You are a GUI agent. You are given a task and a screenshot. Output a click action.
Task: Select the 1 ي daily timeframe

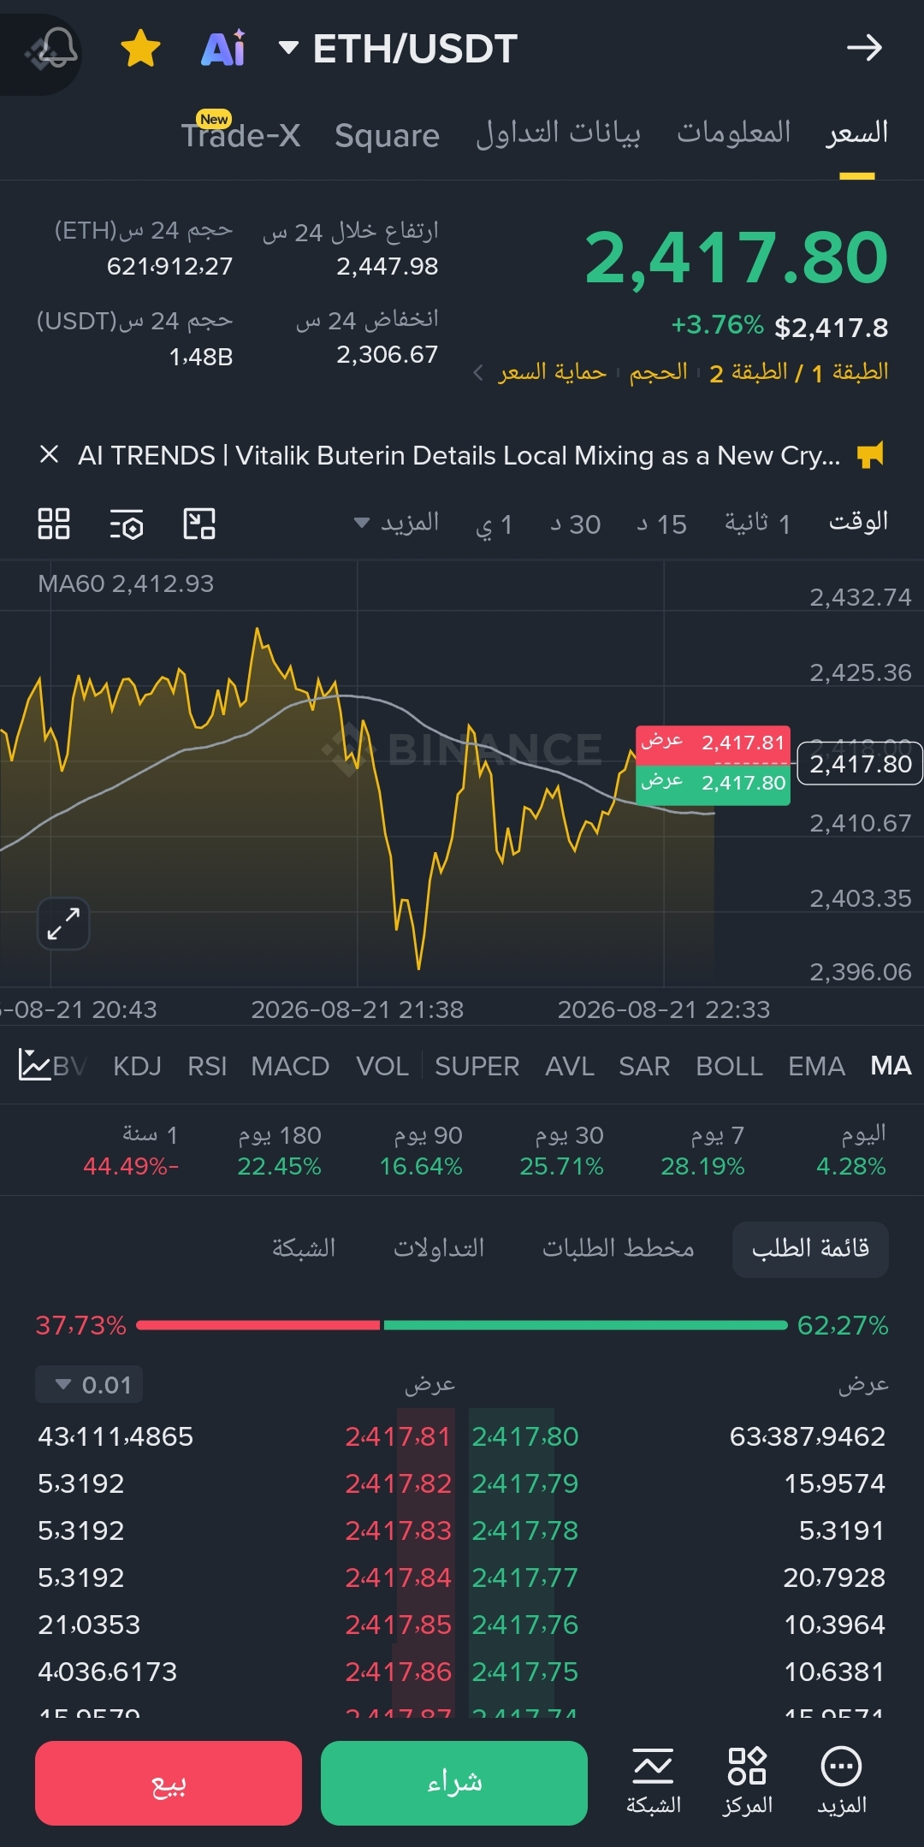pyautogui.click(x=495, y=524)
